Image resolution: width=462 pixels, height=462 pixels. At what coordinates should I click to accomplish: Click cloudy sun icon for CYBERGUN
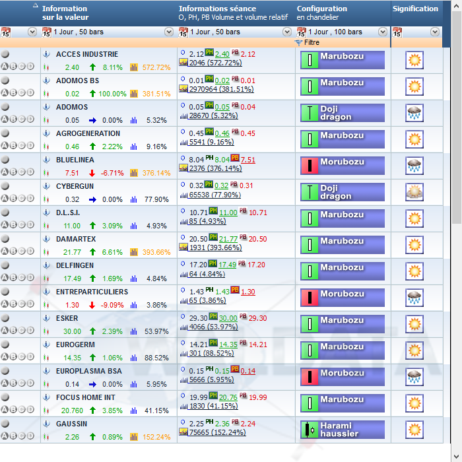pyautogui.click(x=414, y=192)
